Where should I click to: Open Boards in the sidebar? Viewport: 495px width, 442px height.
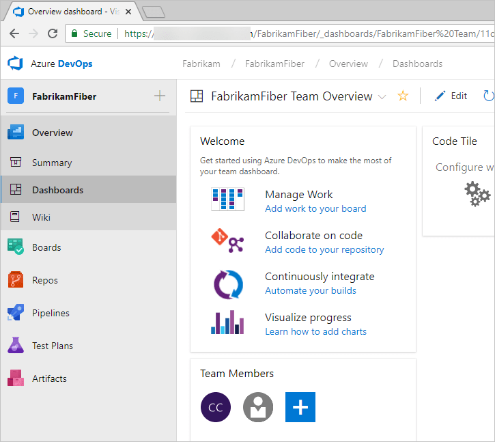pyautogui.click(x=88, y=247)
